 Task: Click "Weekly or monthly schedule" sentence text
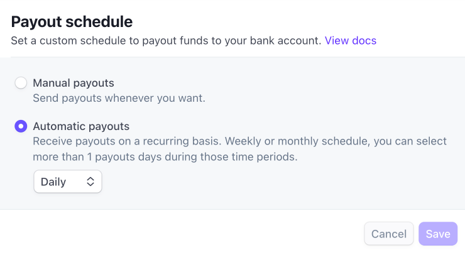[295, 141]
